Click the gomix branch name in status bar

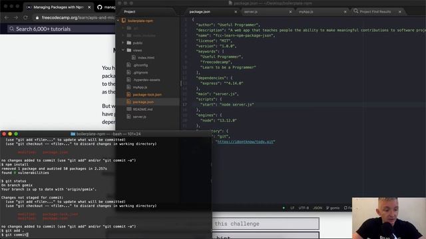click(x=334, y=208)
